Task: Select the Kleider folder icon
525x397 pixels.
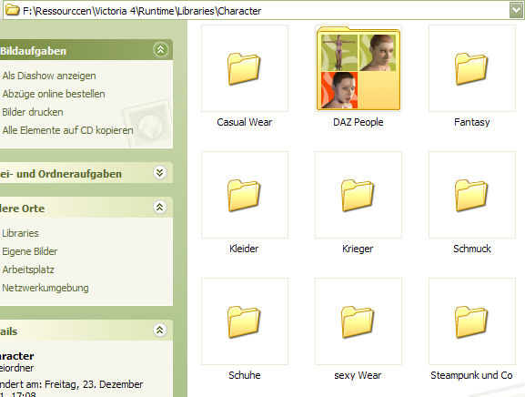Action: click(244, 196)
